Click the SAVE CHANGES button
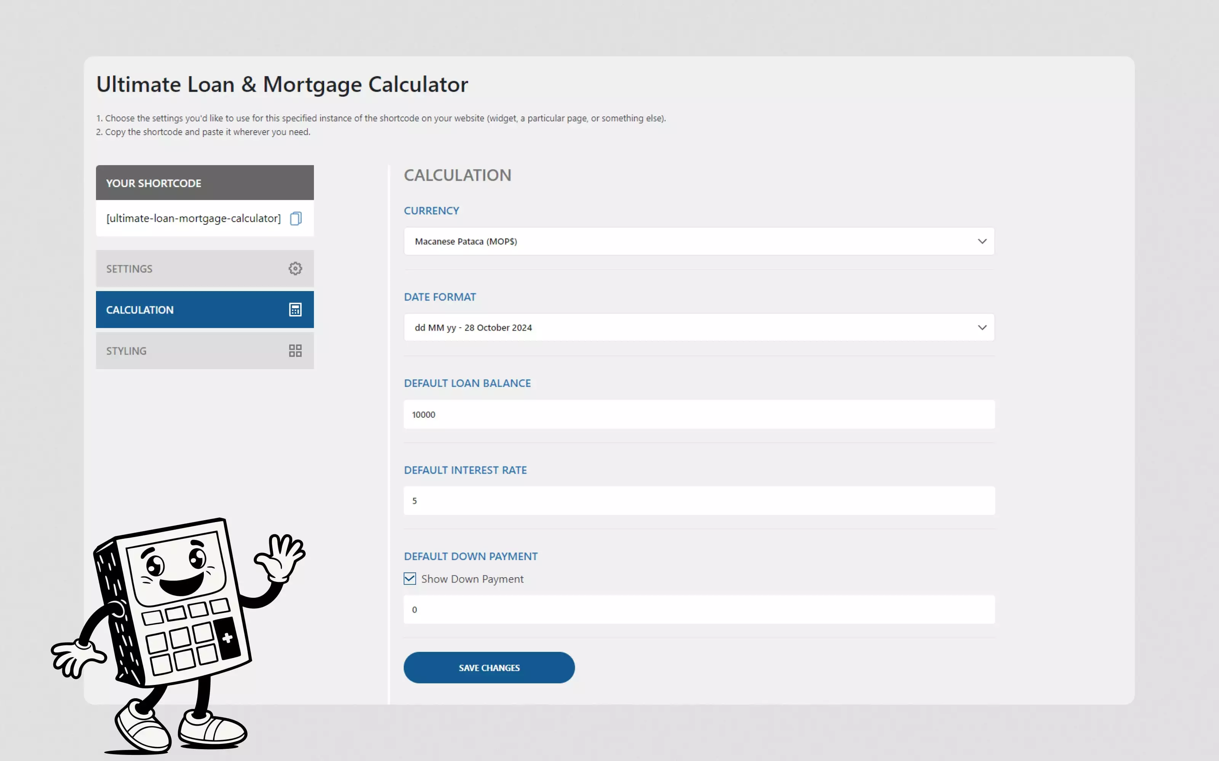Screen dimensions: 1219x761 [489, 667]
